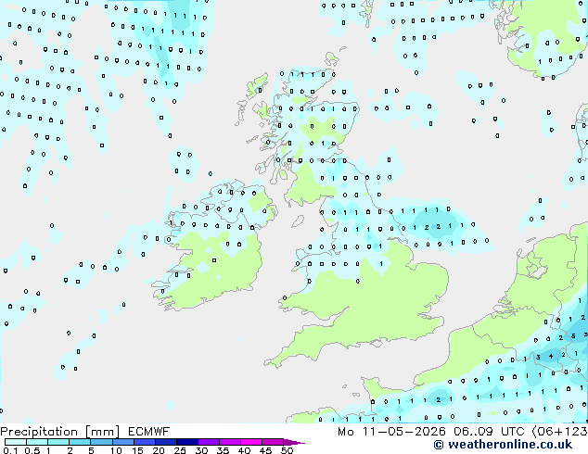Click the legend tick label '0.1'
588x454 pixels.
[10, 450]
